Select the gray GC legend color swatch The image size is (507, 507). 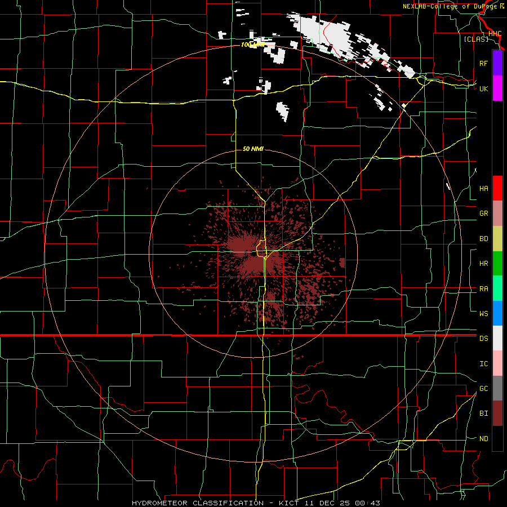(497, 388)
